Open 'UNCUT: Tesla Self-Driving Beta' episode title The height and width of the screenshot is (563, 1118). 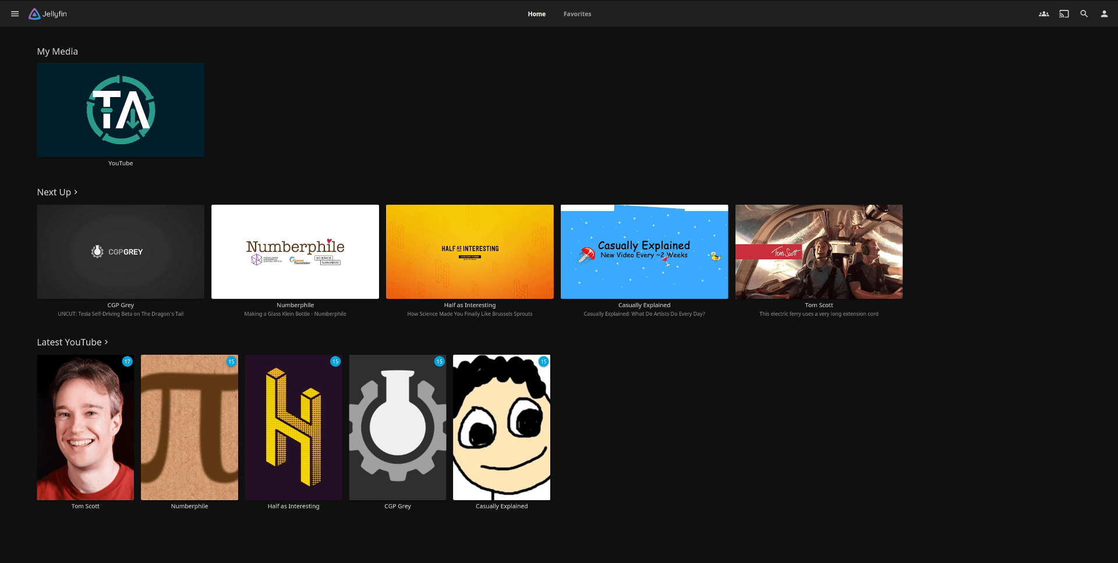point(121,314)
